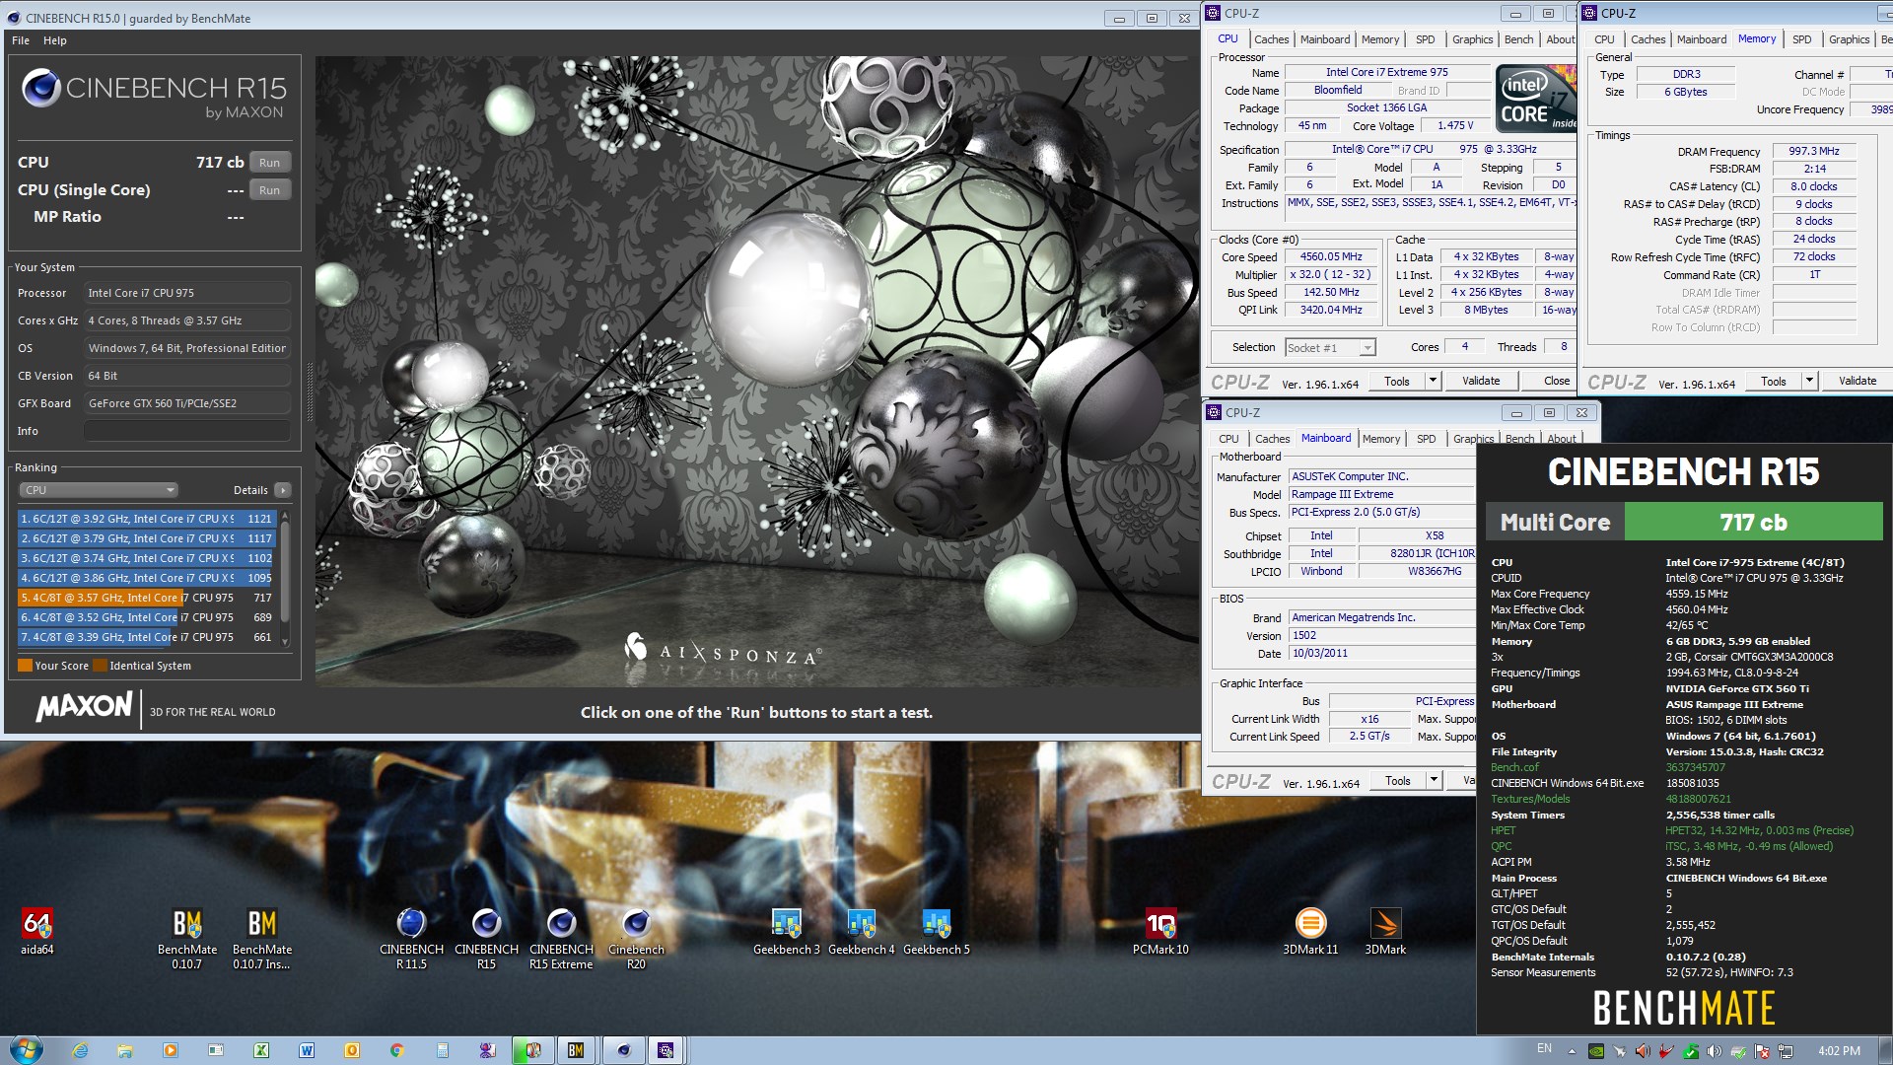Switch to Bench tab in first CPU-Z

(1518, 39)
